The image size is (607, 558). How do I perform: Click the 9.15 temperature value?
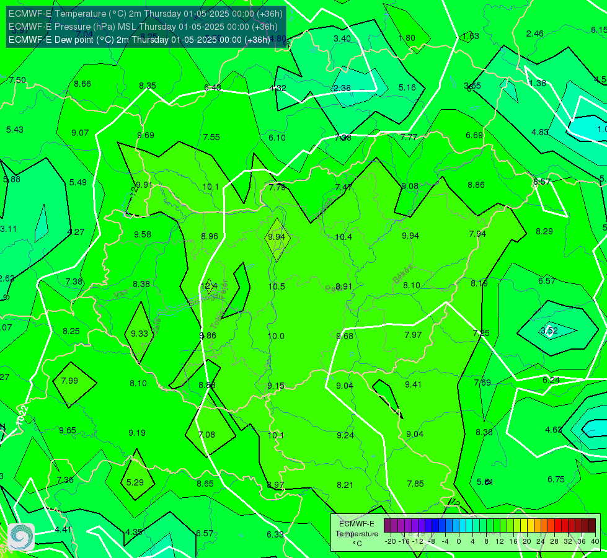(276, 386)
